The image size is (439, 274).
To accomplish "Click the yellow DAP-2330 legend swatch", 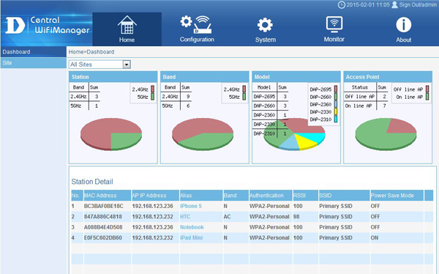I will (336, 111).
